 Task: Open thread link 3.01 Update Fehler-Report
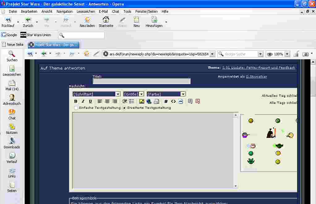tap(258, 68)
